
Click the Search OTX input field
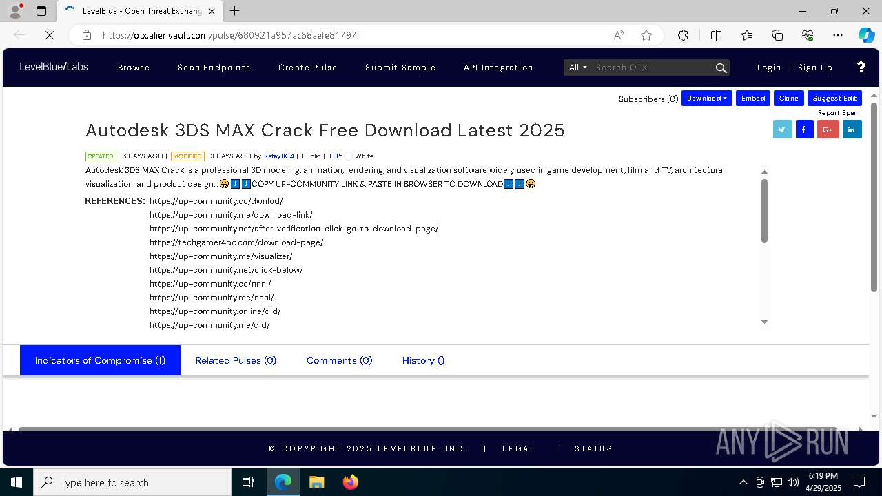[652, 68]
